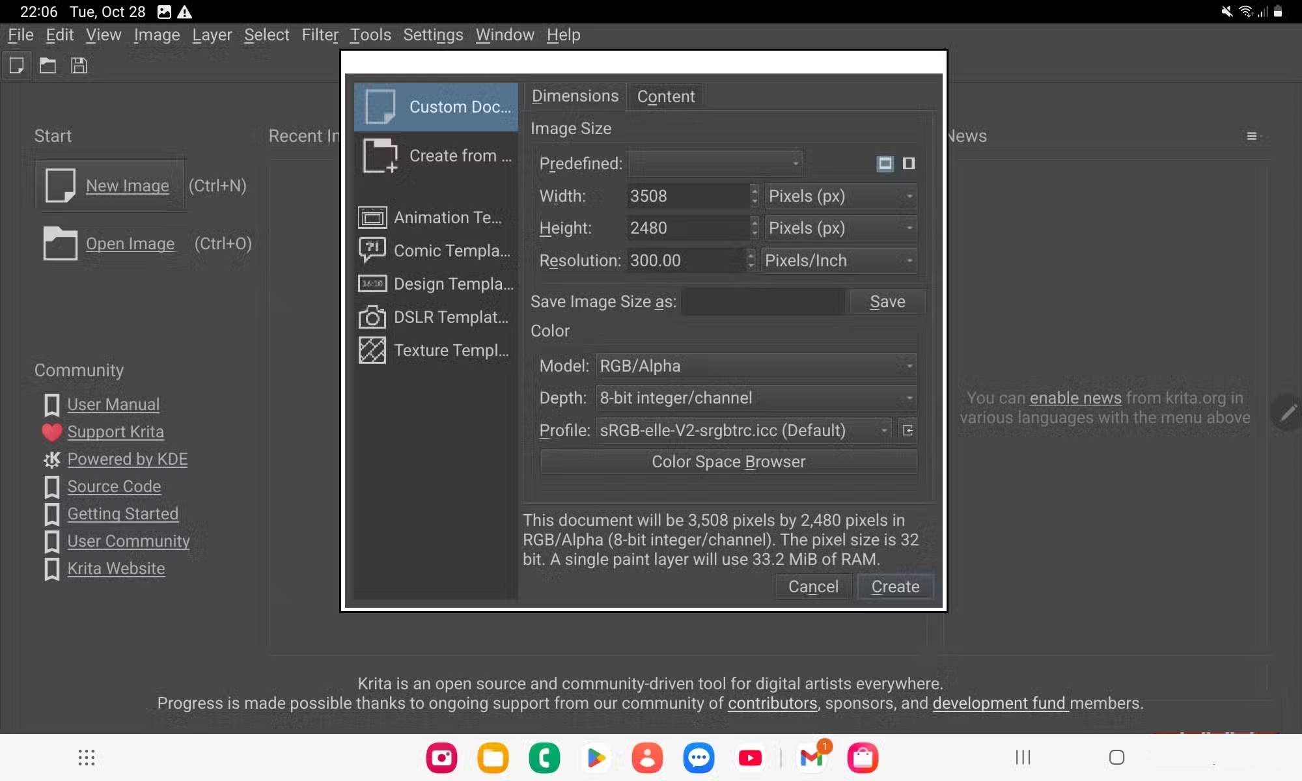Open the Color Space Browser
Screen dimensions: 1302x781
[x=728, y=461]
